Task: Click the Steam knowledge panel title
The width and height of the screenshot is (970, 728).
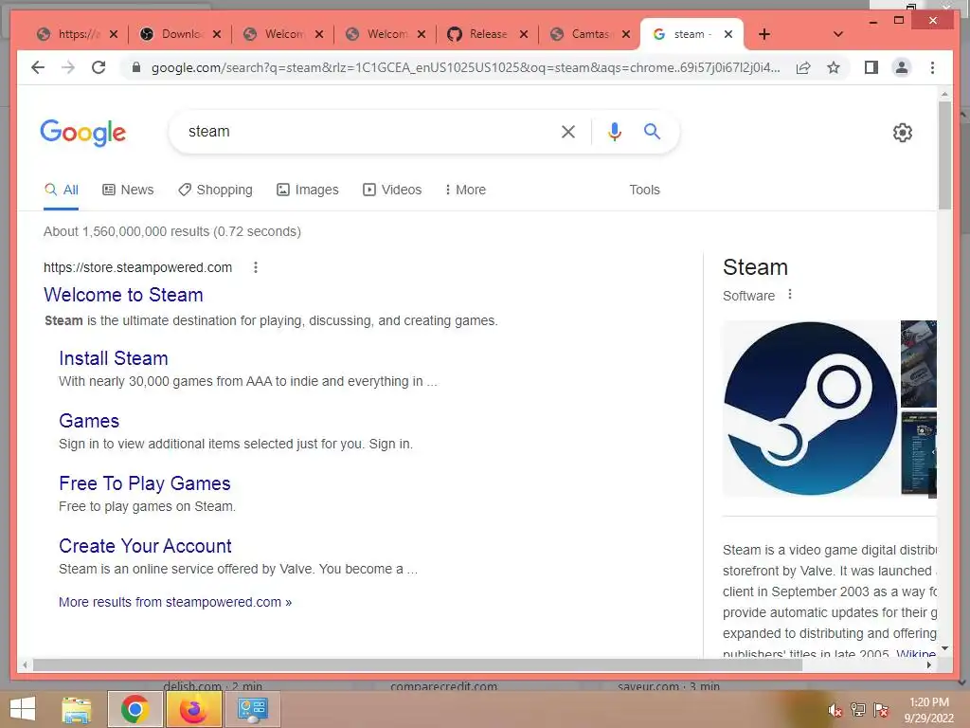Action: click(x=755, y=266)
